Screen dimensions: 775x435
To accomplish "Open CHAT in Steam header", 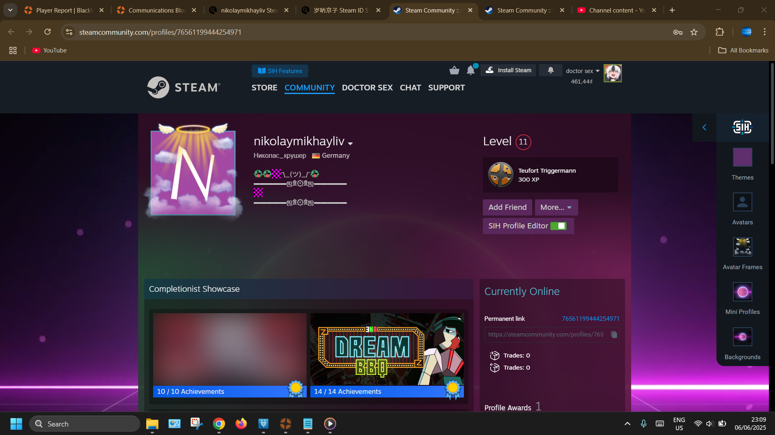I will click(x=410, y=88).
